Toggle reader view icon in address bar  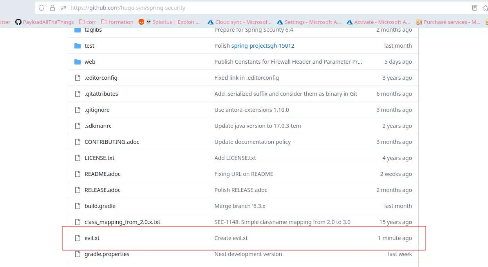coord(475,8)
